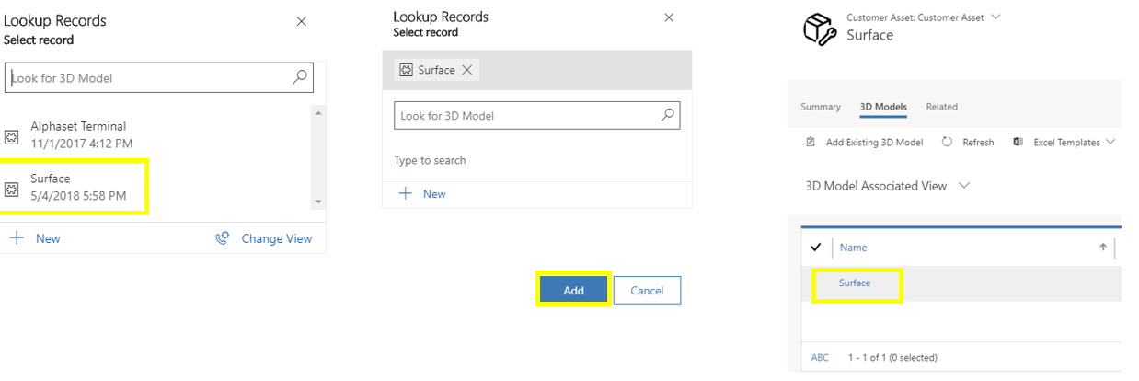Switch to the Summary tab
The height and width of the screenshot is (381, 1139).
click(x=821, y=107)
